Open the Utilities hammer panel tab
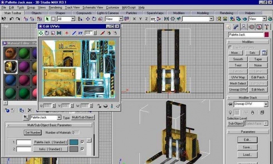This screenshot has width=273, height=164. [x=266, y=27]
